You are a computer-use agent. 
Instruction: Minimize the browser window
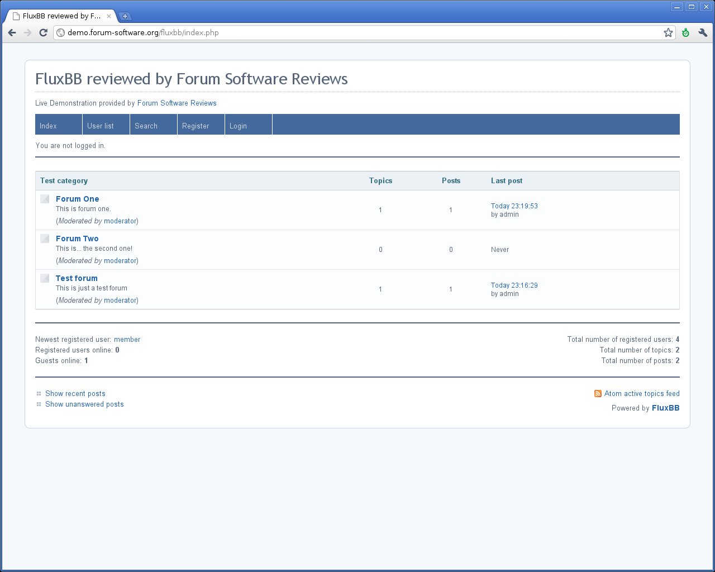[677, 7]
